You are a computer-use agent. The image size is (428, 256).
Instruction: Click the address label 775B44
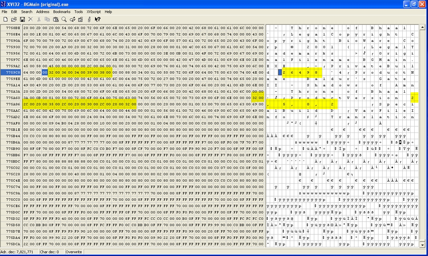click(13, 136)
